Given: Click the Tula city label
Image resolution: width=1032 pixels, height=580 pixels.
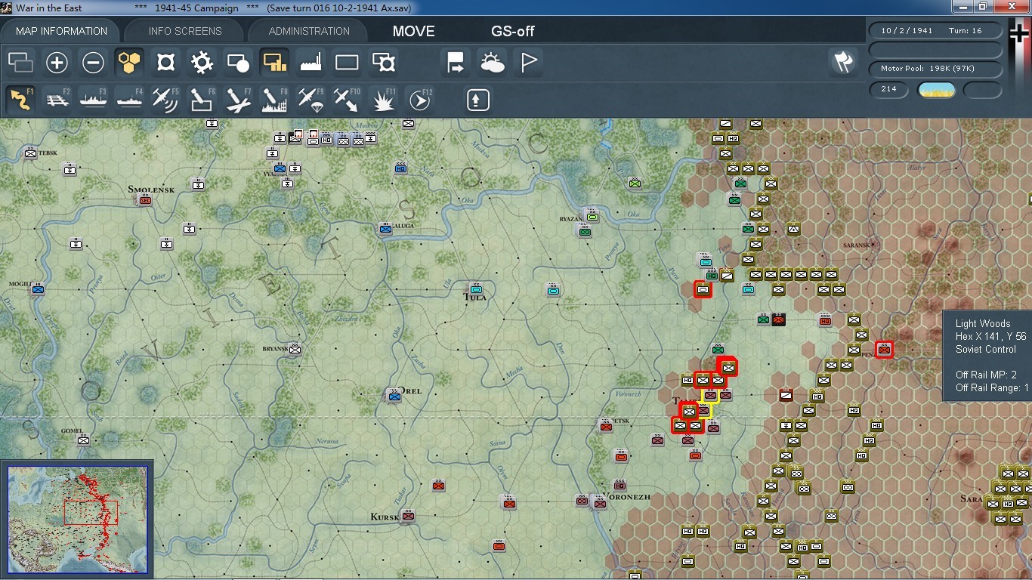Looking at the screenshot, I should pos(475,298).
